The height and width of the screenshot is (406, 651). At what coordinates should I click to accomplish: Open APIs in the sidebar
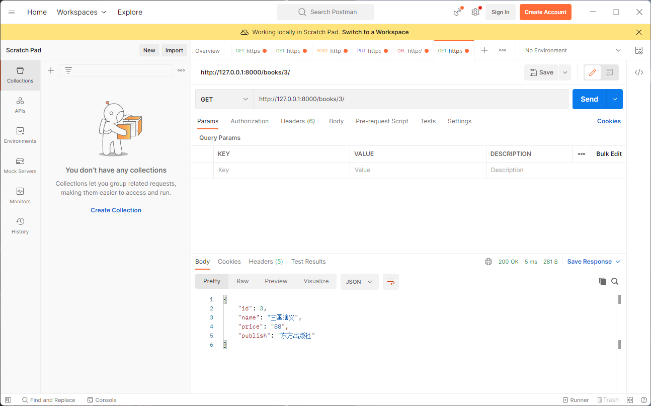[20, 105]
